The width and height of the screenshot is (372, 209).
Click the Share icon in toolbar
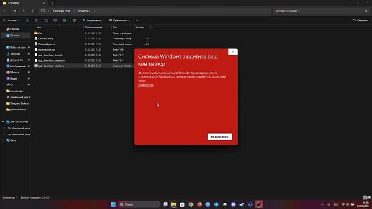point(65,21)
